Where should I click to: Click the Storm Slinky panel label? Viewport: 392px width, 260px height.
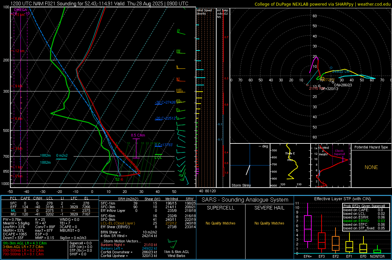point(241,185)
